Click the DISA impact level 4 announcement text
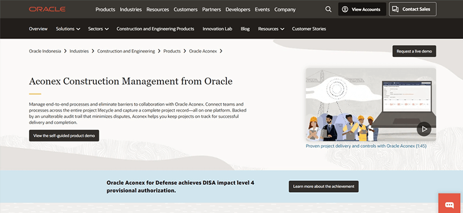Viewport: 463px width, 213px height. [181, 187]
